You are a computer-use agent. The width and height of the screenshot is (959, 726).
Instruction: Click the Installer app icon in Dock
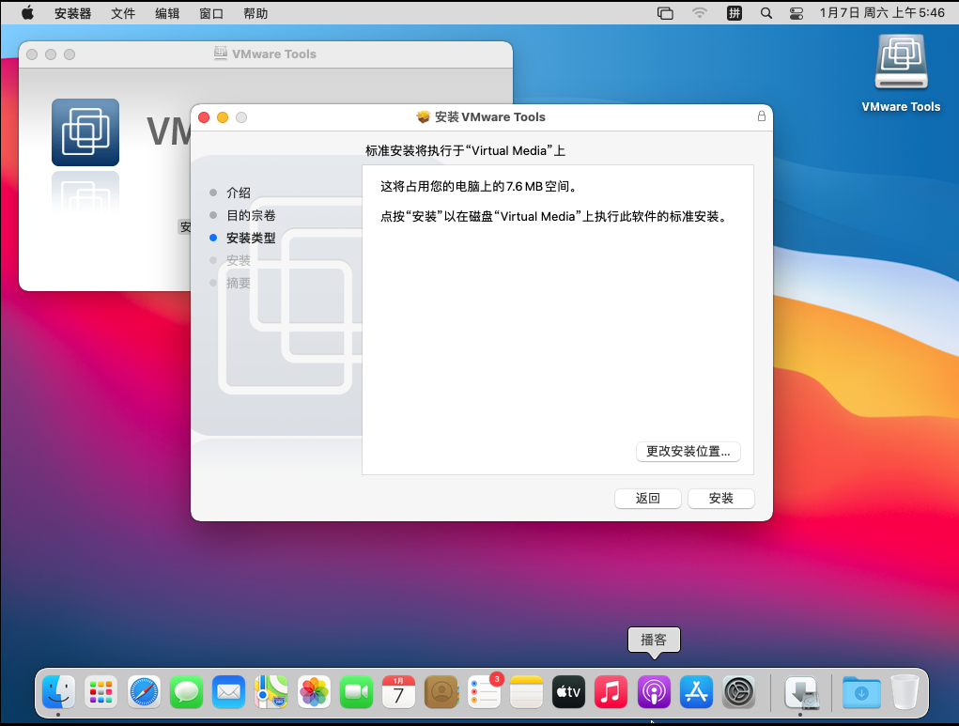pyautogui.click(x=802, y=692)
